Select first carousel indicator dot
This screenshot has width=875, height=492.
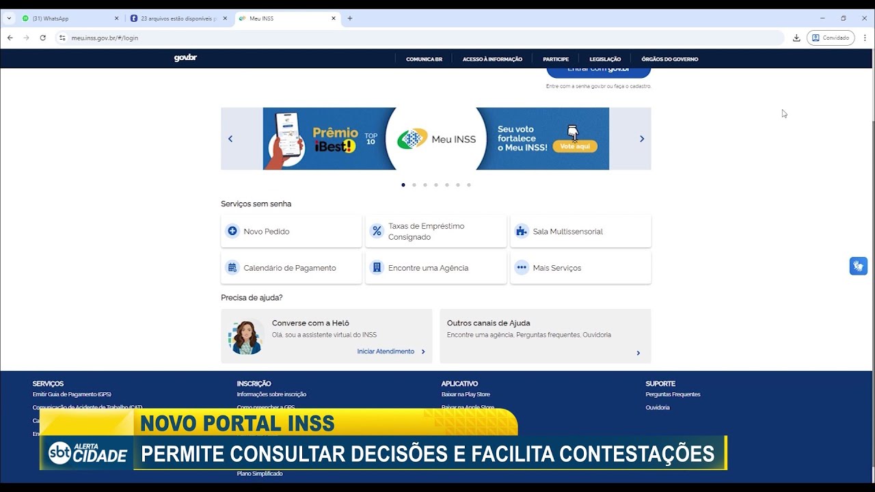pos(403,184)
